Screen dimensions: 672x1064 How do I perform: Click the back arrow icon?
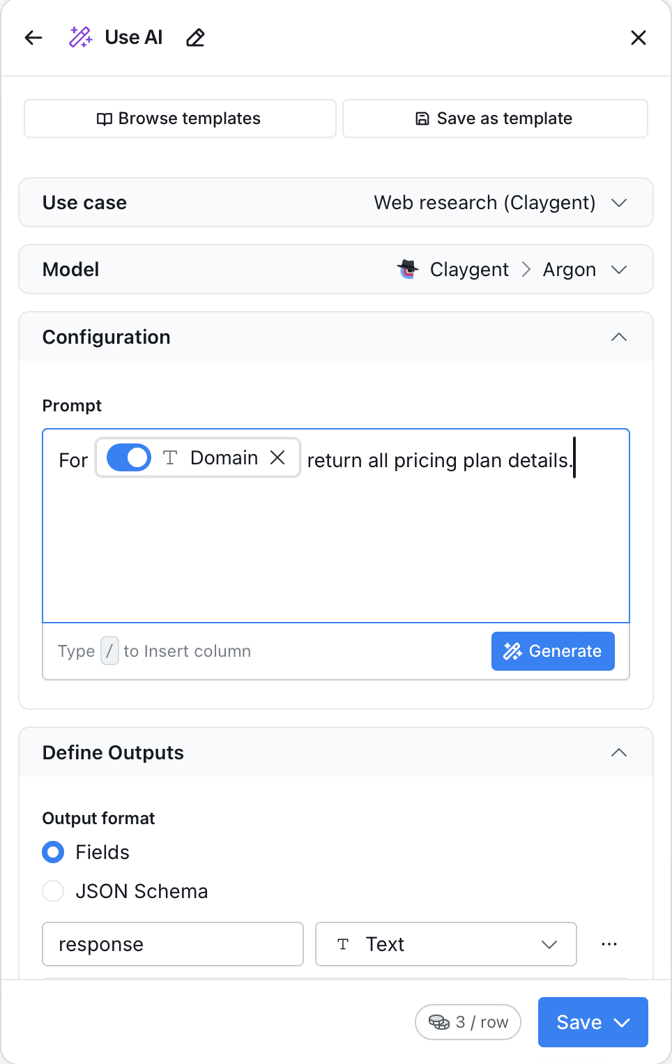point(33,38)
